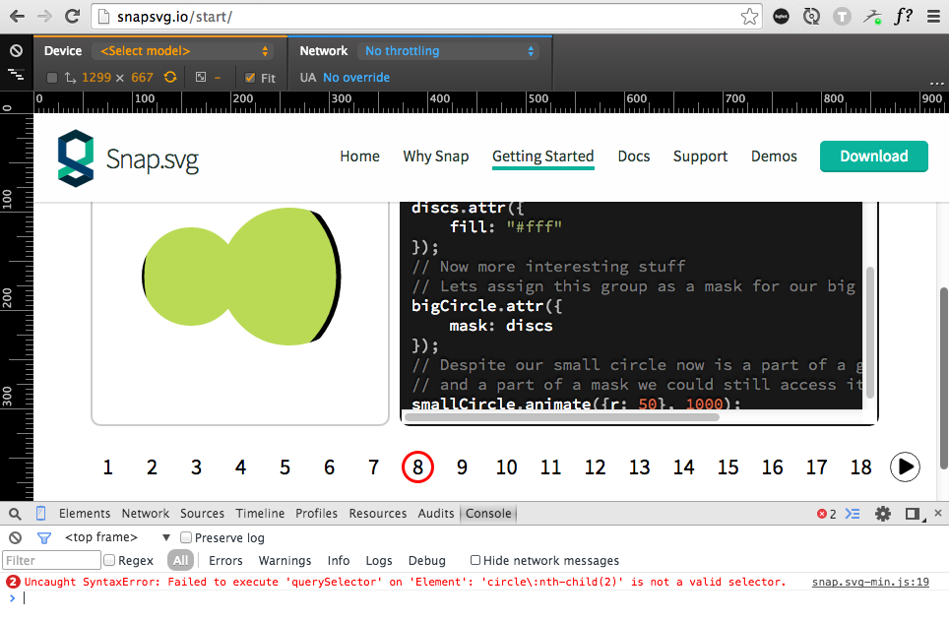Click the circular arrows extension icon
This screenshot has height=621, width=949.
tap(811, 17)
